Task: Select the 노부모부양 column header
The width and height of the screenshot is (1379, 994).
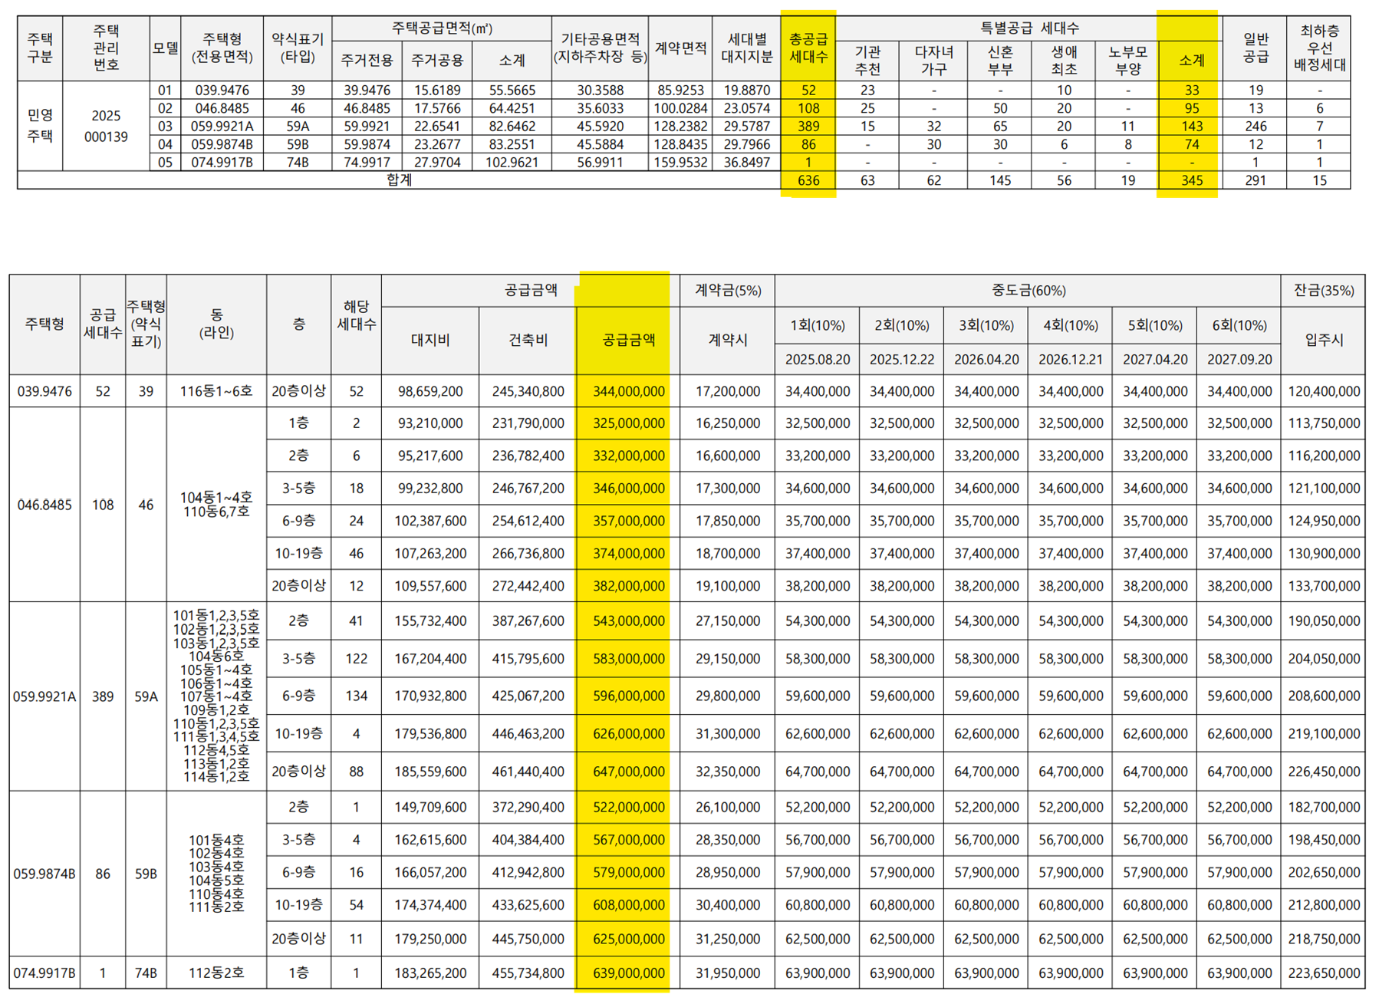Action: point(1127,61)
